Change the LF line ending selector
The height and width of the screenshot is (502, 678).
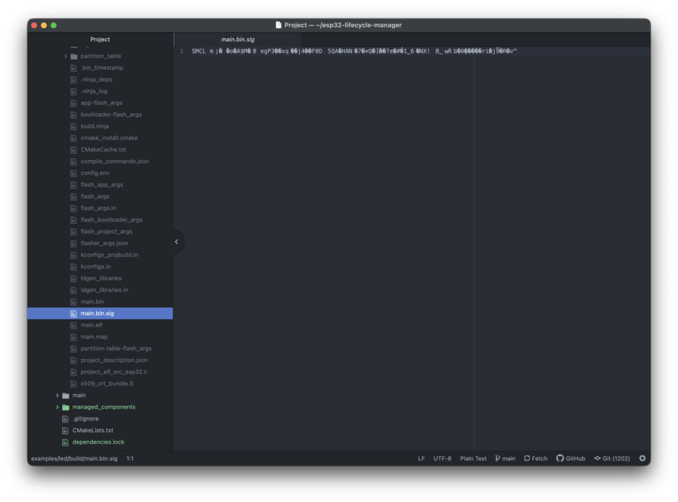[421, 458]
